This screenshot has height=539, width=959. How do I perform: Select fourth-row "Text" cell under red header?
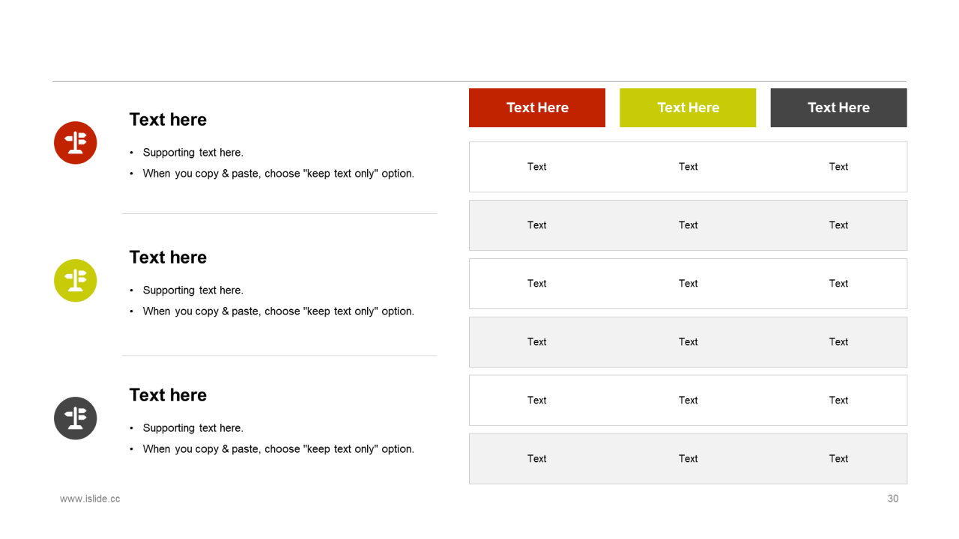537,342
